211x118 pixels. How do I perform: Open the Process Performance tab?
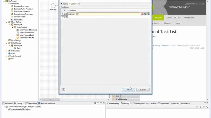(180, 104)
